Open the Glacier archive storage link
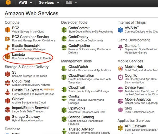158x134 pixels. (18, 99)
